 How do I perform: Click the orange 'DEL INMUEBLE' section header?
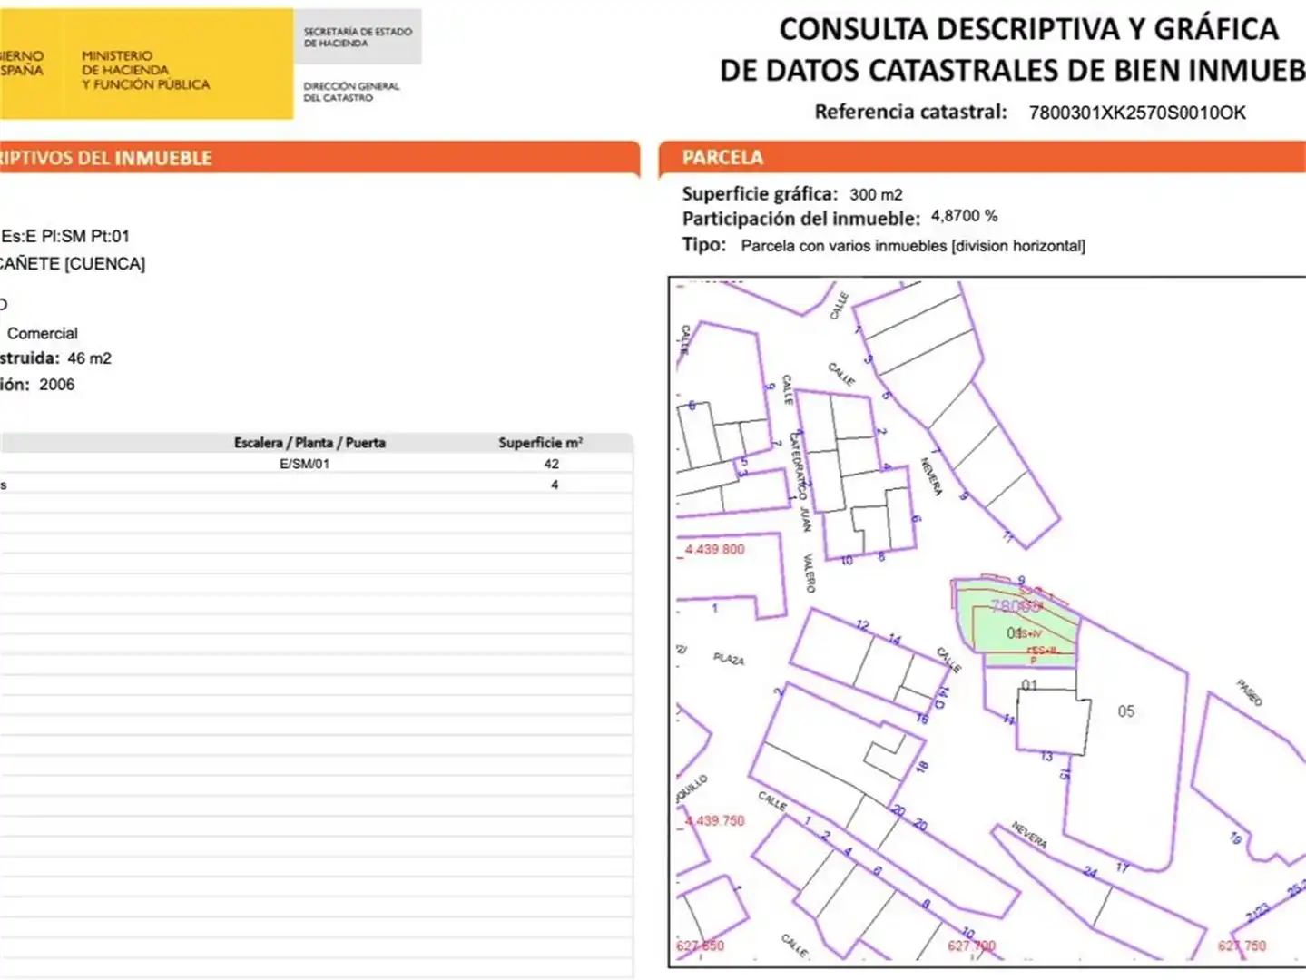pos(319,158)
